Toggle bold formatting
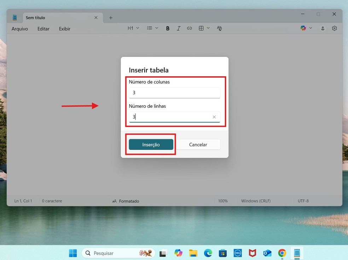This screenshot has width=348, height=260. click(x=168, y=28)
